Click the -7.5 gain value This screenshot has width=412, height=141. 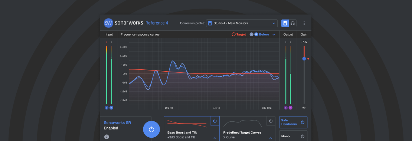(304, 42)
